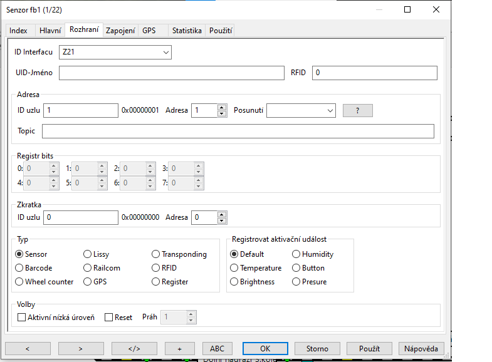Go to previous sensor with < button

click(28, 348)
